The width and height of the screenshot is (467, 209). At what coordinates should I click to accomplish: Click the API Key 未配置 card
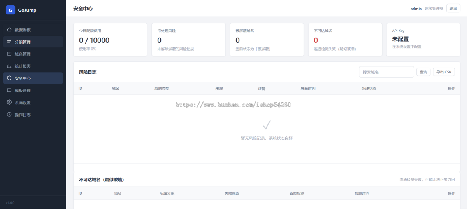coord(423,40)
